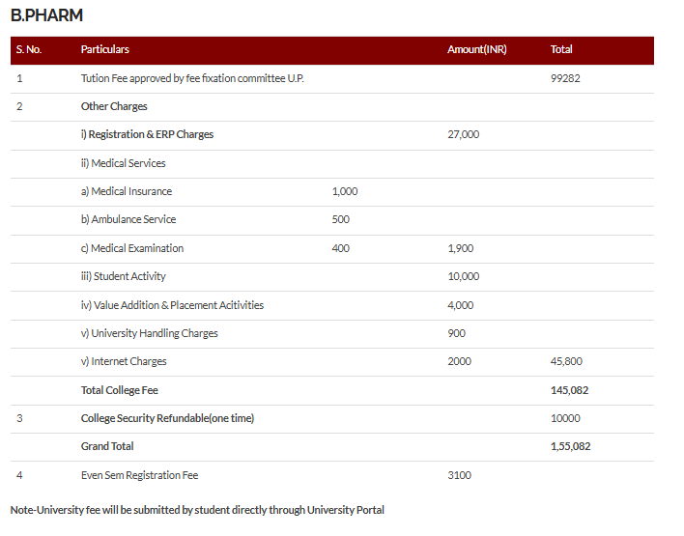Screen dimensions: 684x536
Task: Select the Tution Fee row text
Action: [x=192, y=78]
